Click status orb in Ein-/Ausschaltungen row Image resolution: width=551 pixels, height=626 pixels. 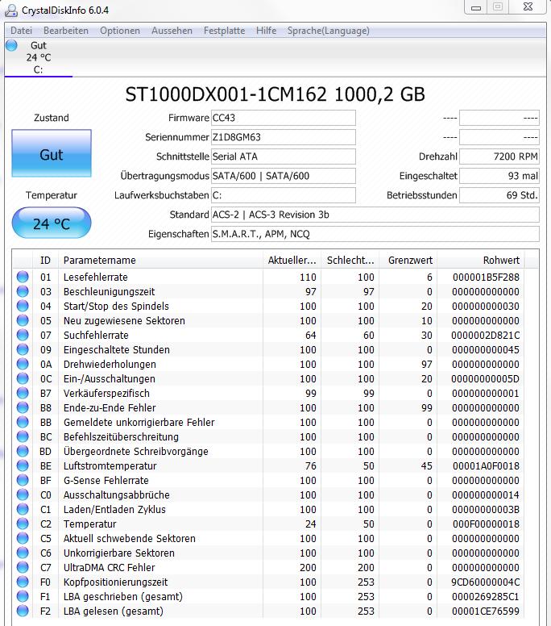23,378
